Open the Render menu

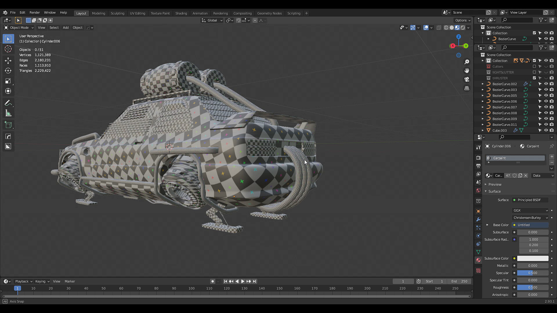pyautogui.click(x=35, y=12)
